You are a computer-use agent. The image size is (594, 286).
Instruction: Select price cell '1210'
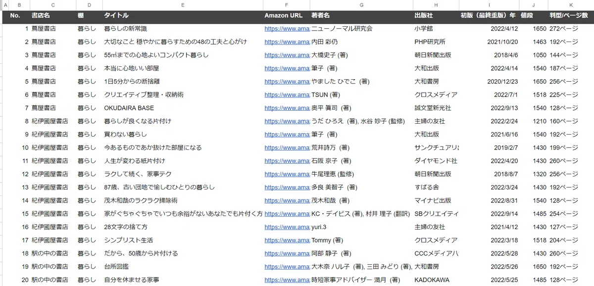pos(533,121)
